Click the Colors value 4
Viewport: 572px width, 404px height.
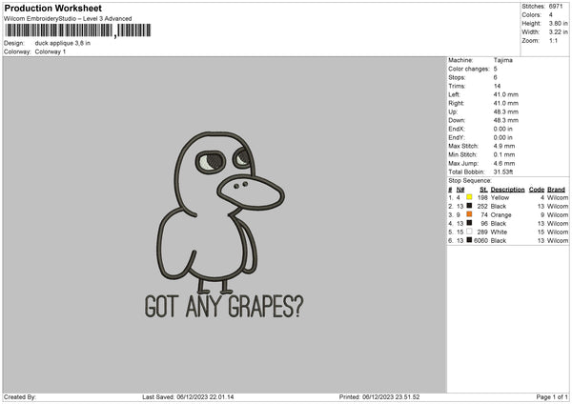[551, 15]
